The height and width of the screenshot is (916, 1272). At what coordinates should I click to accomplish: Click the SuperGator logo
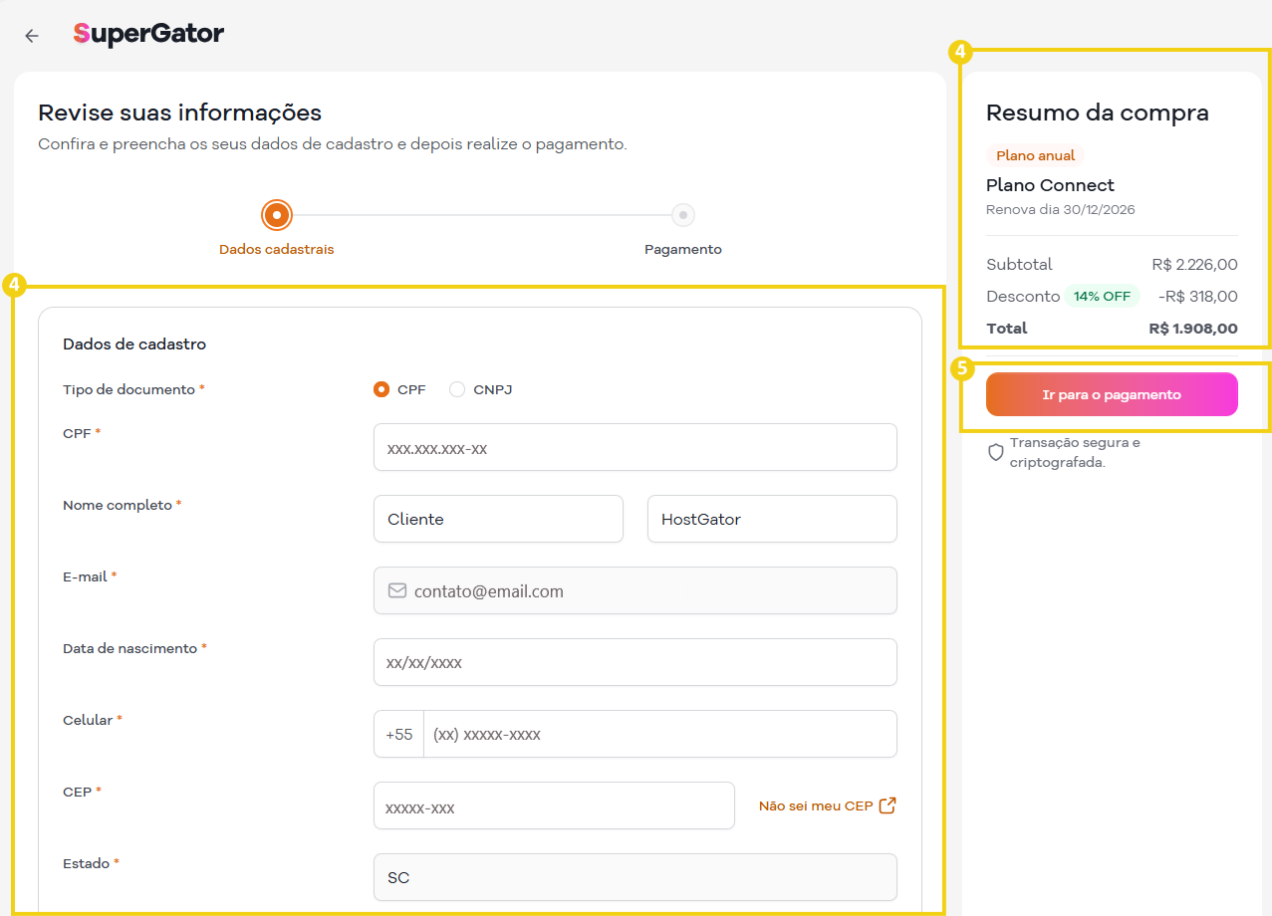point(147,33)
